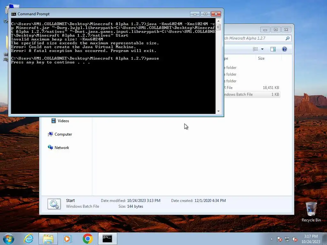Viewport: 327px width, 245px height.
Task: Launch Windows Media Player from taskbar
Action: pyautogui.click(x=67, y=239)
